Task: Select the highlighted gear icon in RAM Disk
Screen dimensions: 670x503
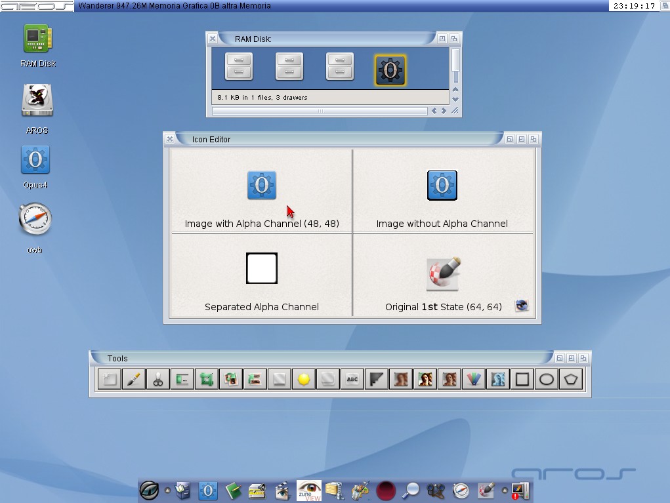Action: click(x=390, y=70)
